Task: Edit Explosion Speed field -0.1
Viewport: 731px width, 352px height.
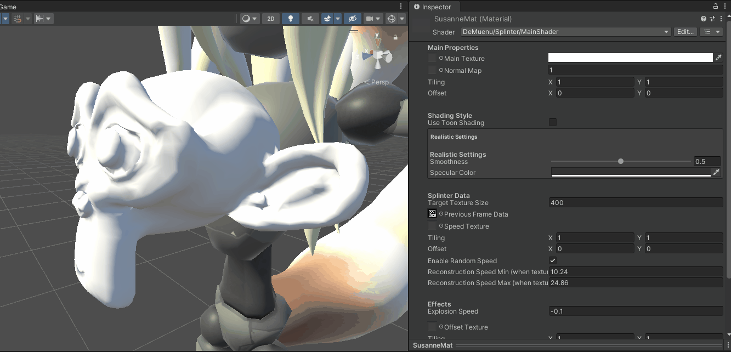Action: 636,311
